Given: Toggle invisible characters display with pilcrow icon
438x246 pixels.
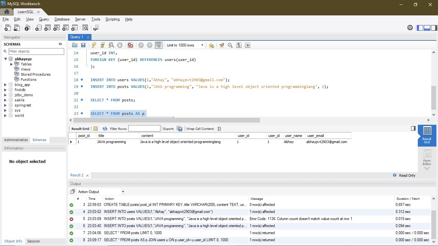Looking at the screenshot, I should (x=239, y=45).
